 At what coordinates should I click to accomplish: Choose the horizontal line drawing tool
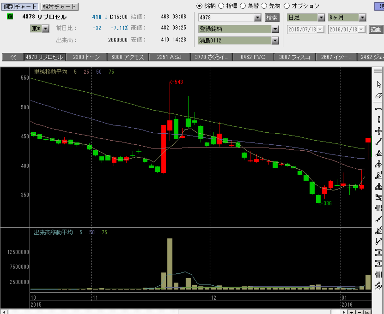click(379, 109)
